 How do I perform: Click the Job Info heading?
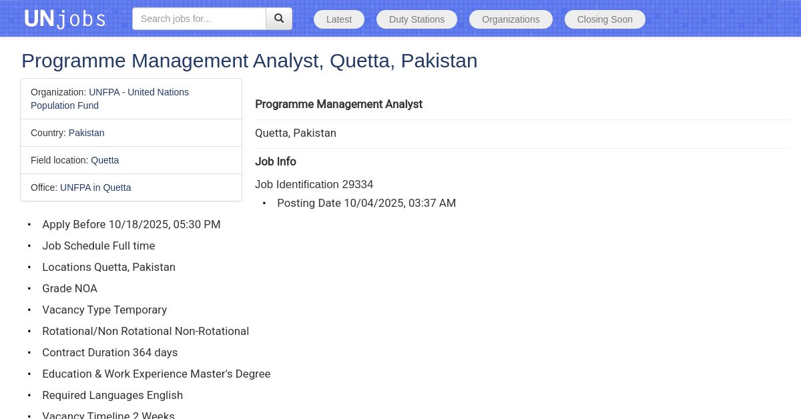275,161
